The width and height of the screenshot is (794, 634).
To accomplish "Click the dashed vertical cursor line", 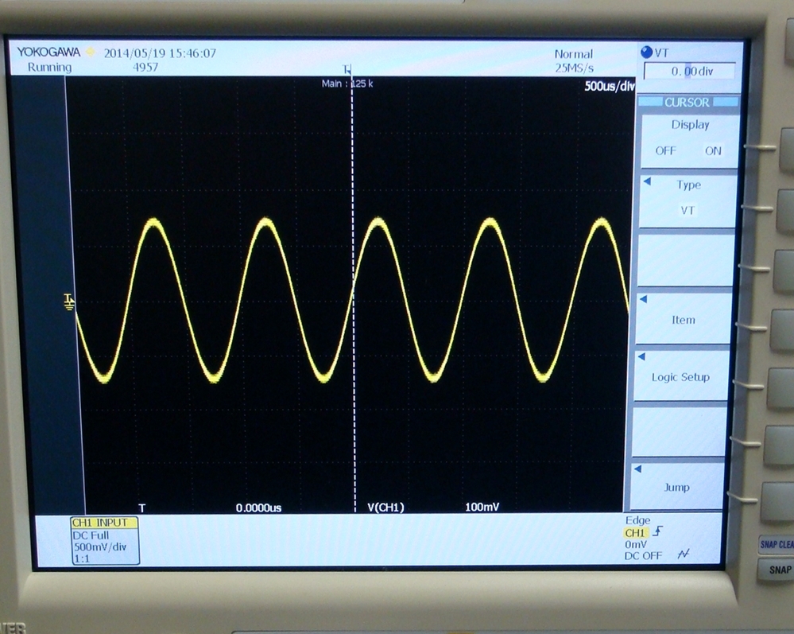I will tap(353, 294).
